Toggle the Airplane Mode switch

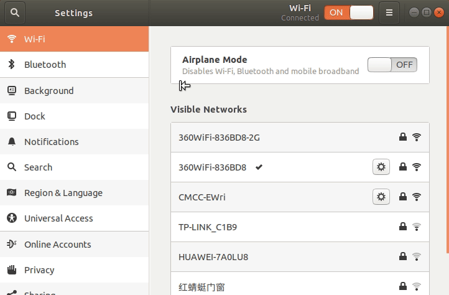click(x=392, y=65)
